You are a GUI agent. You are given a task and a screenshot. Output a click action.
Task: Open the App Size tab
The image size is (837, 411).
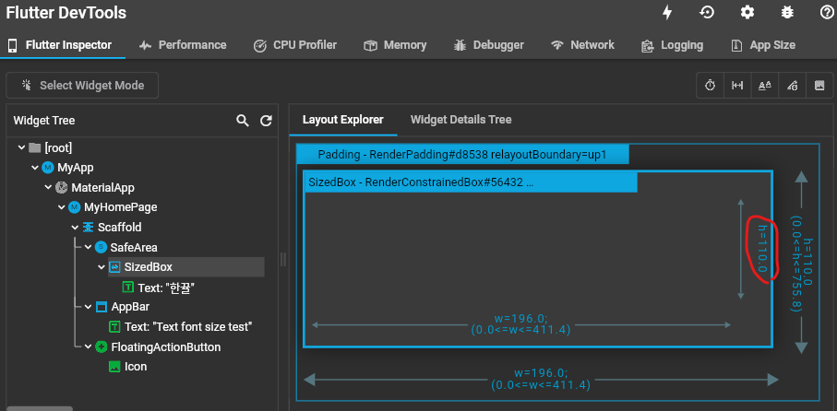coord(763,45)
